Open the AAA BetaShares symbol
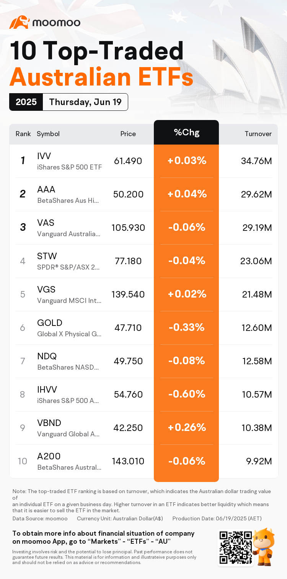The image size is (287, 579). (x=68, y=194)
